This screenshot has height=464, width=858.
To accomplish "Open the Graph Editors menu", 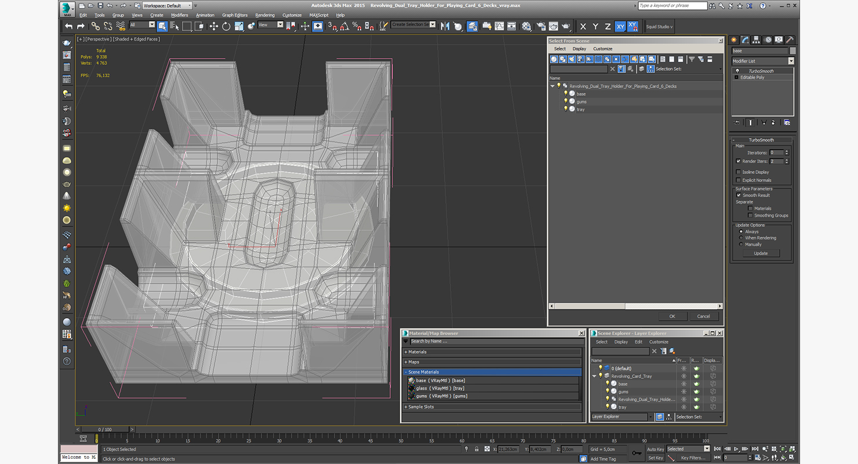I will [235, 15].
